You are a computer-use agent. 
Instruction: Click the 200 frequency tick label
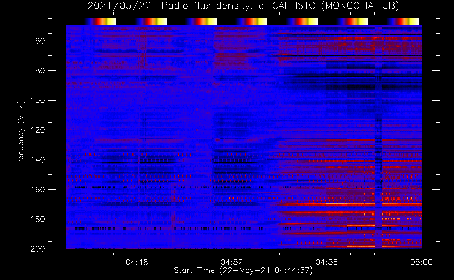[38, 249]
